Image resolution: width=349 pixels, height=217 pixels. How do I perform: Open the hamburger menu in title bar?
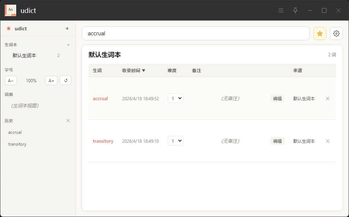tap(281, 10)
